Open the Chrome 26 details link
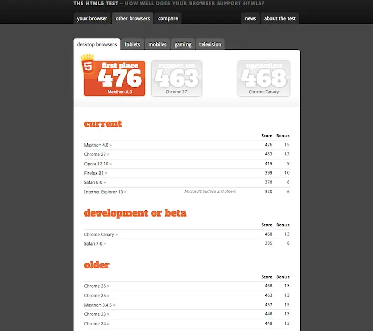 pyautogui.click(x=96, y=286)
